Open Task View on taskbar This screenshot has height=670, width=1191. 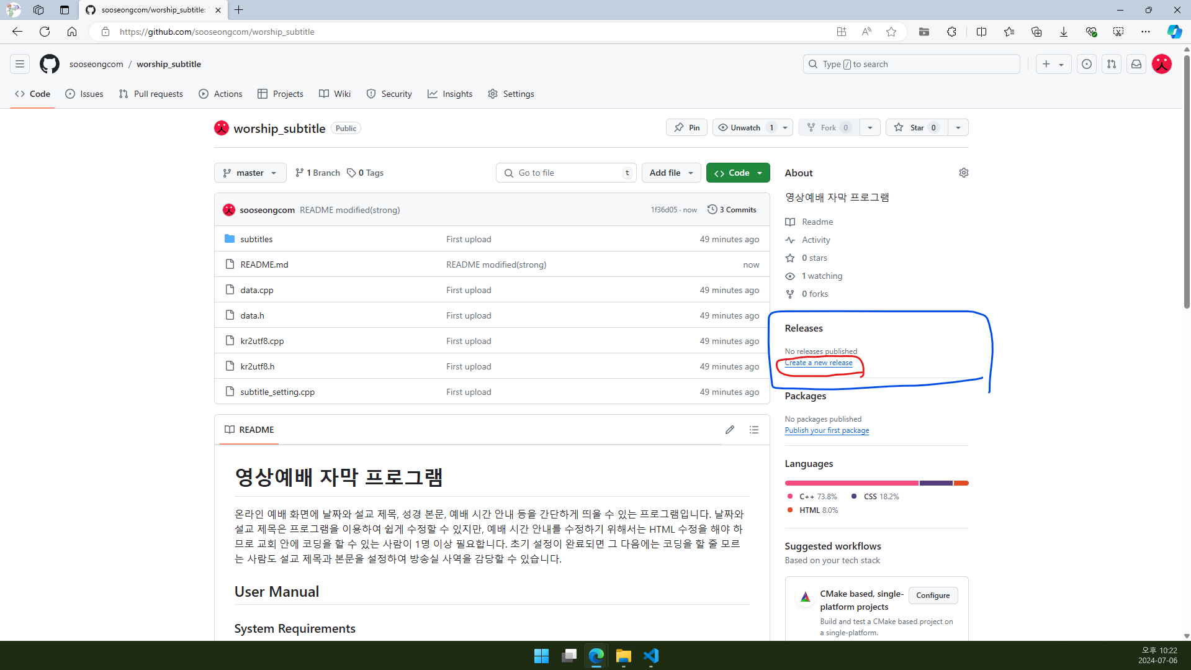tap(569, 656)
